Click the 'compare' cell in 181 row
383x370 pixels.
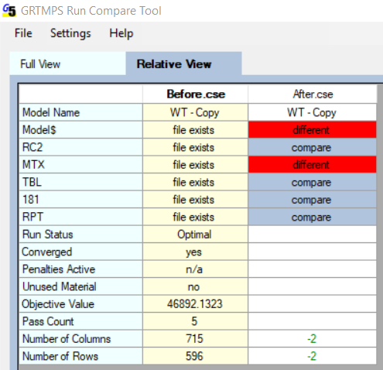pos(312,200)
